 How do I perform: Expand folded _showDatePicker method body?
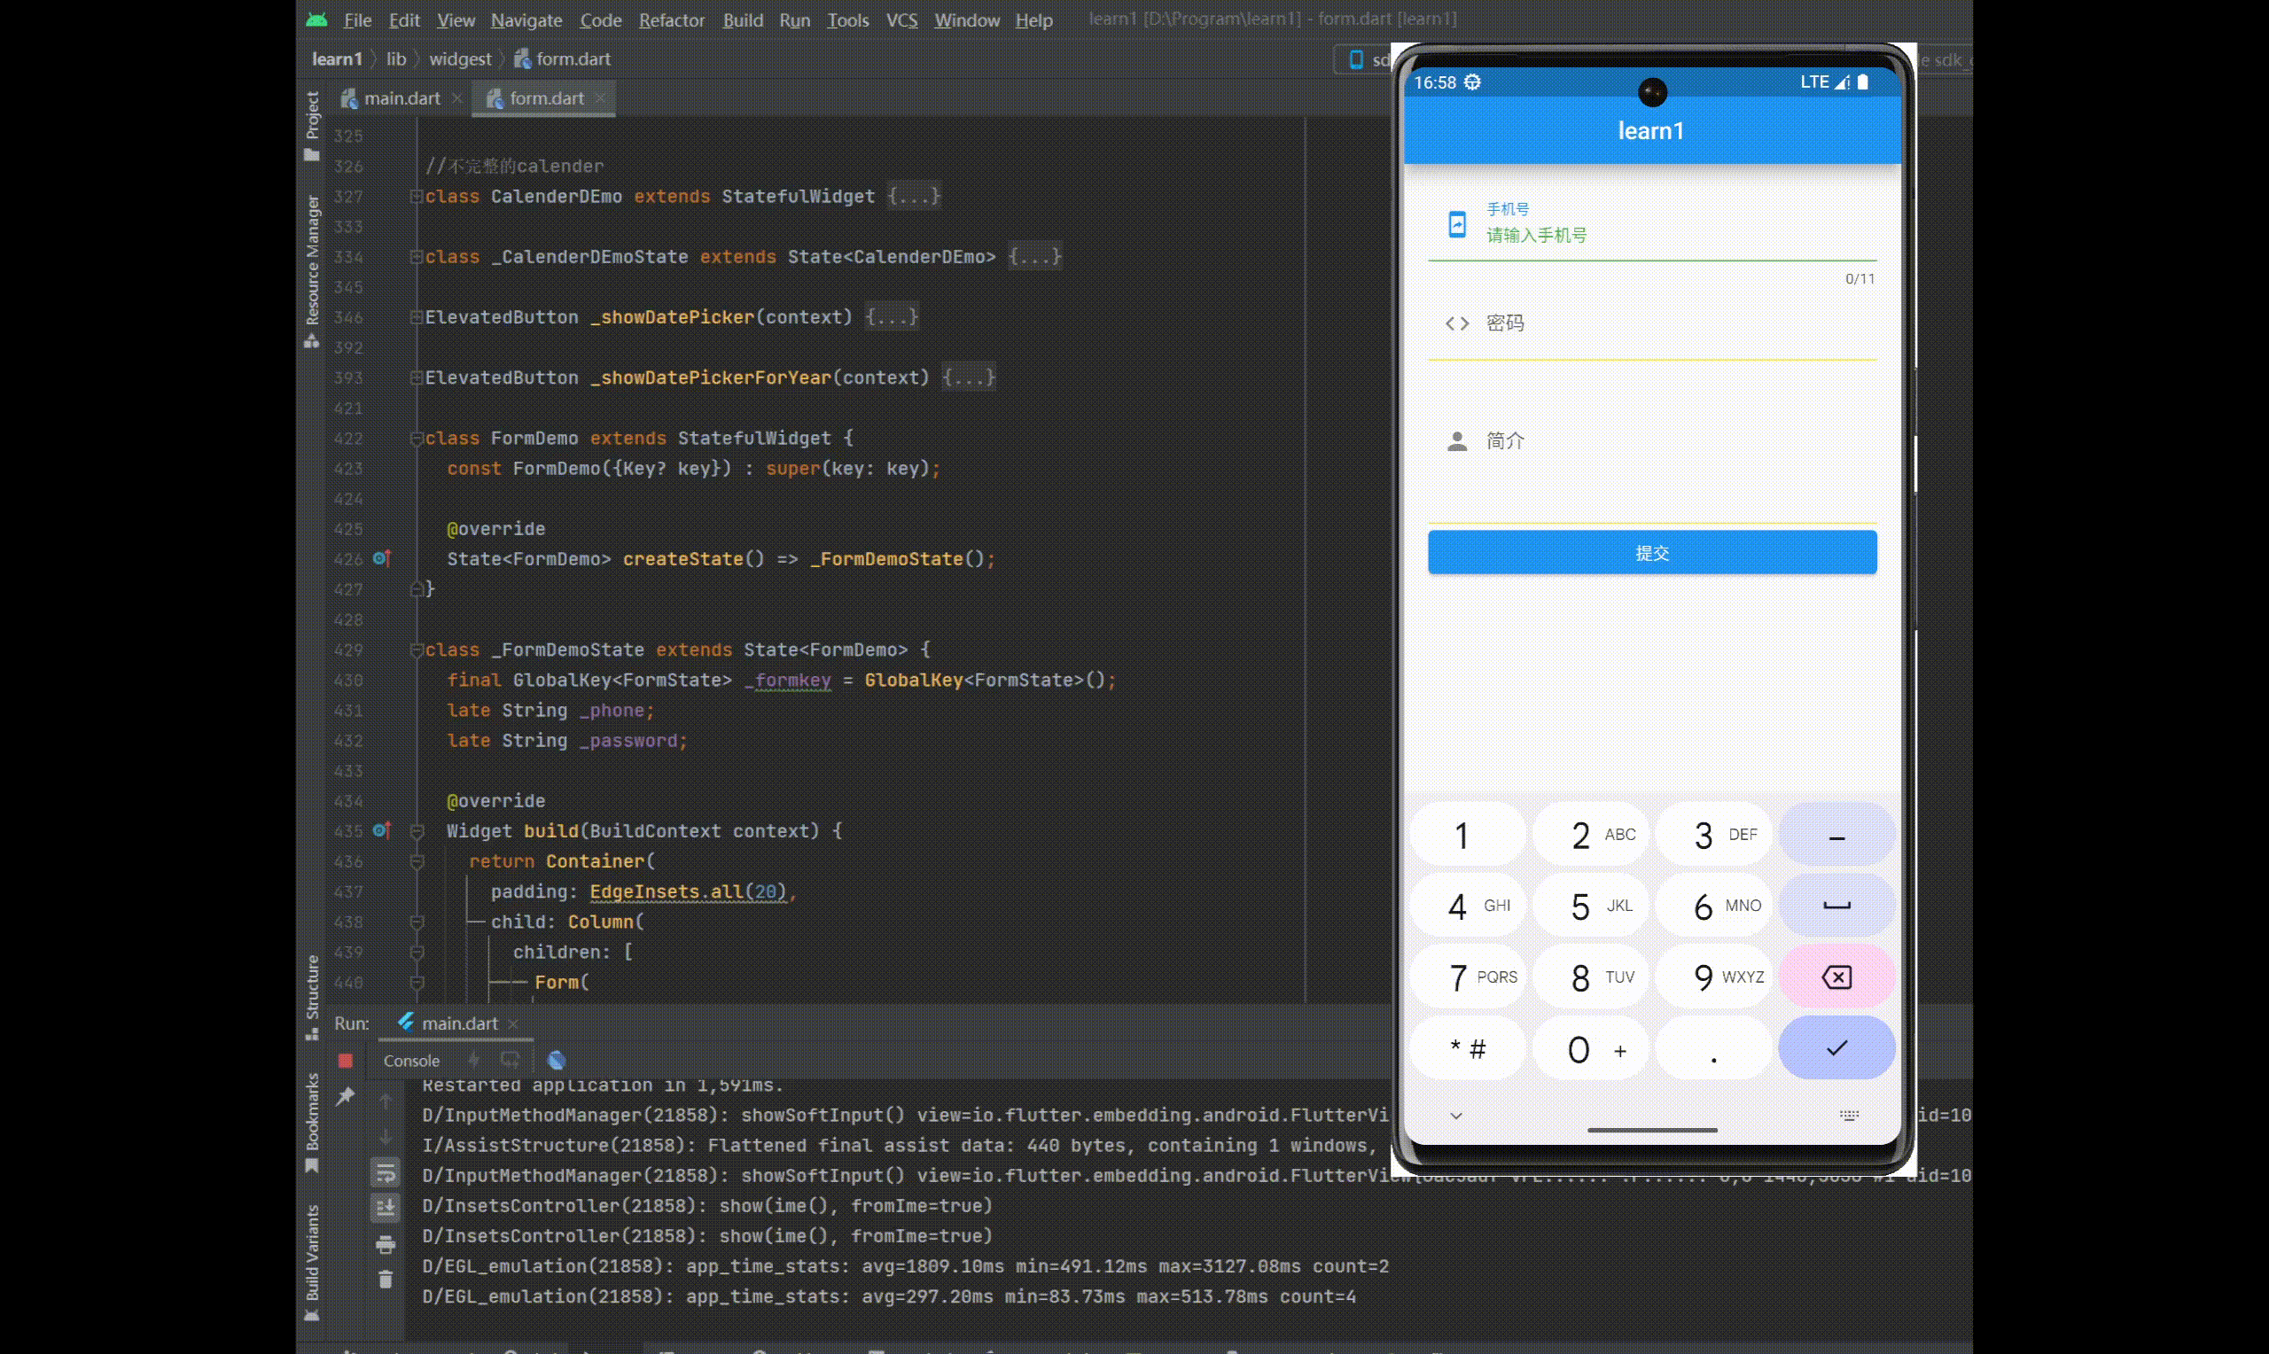click(x=891, y=316)
